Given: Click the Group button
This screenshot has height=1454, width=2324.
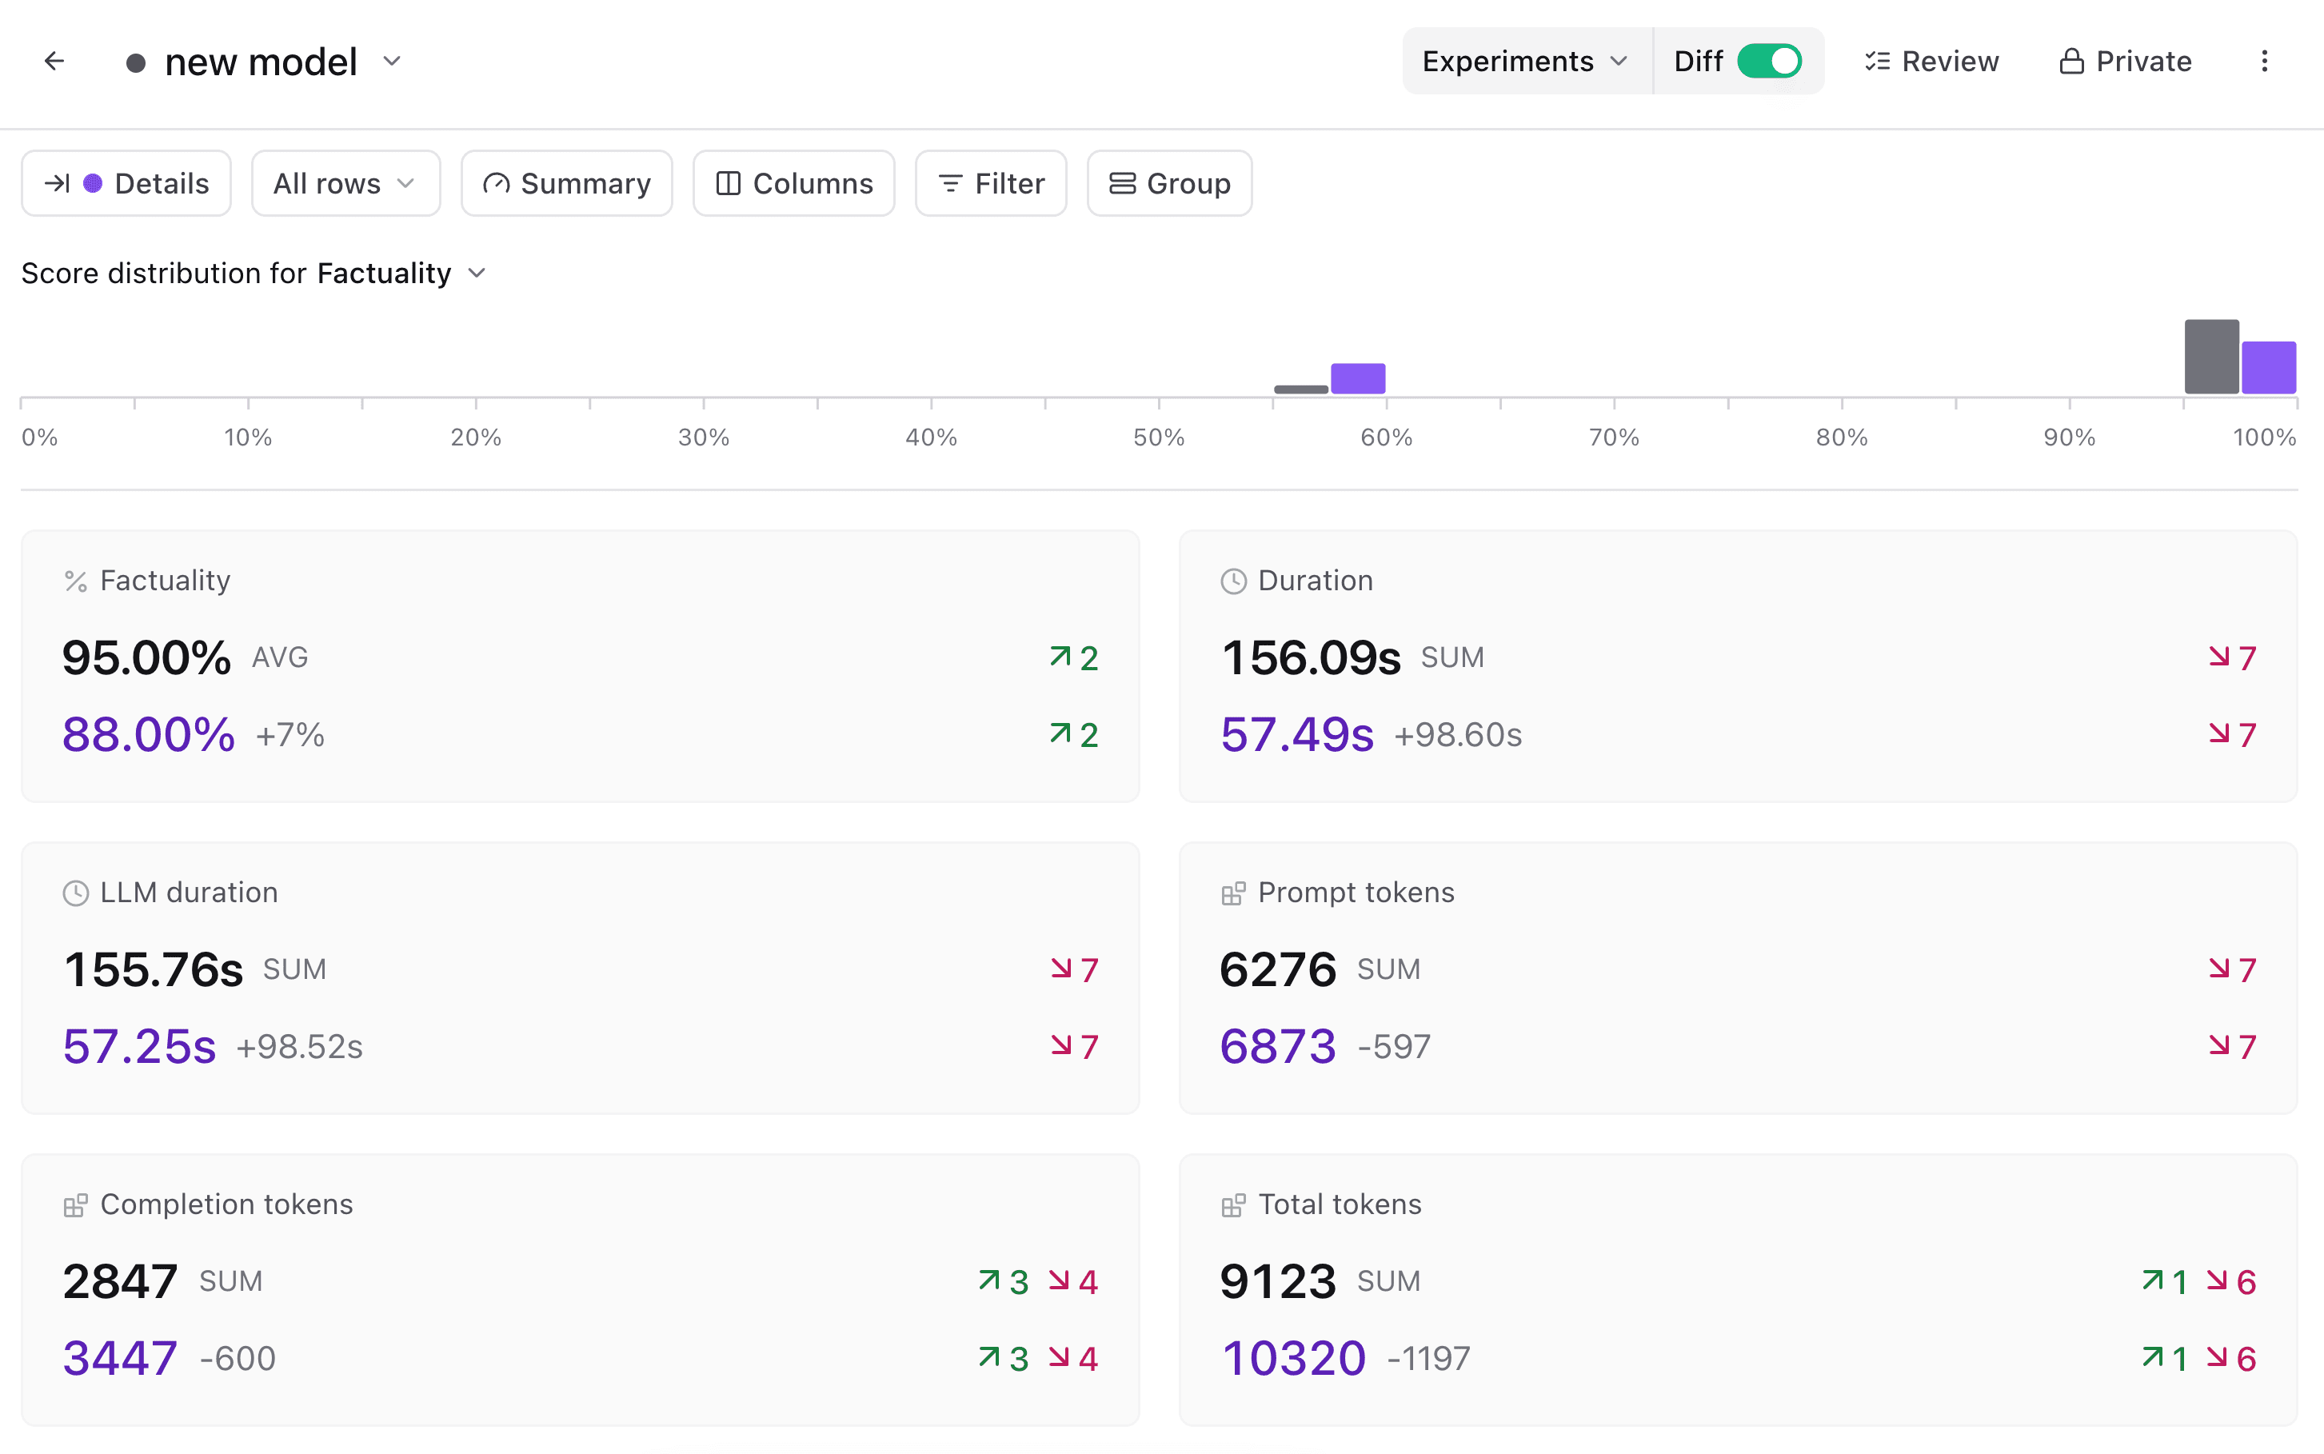Looking at the screenshot, I should point(1169,182).
